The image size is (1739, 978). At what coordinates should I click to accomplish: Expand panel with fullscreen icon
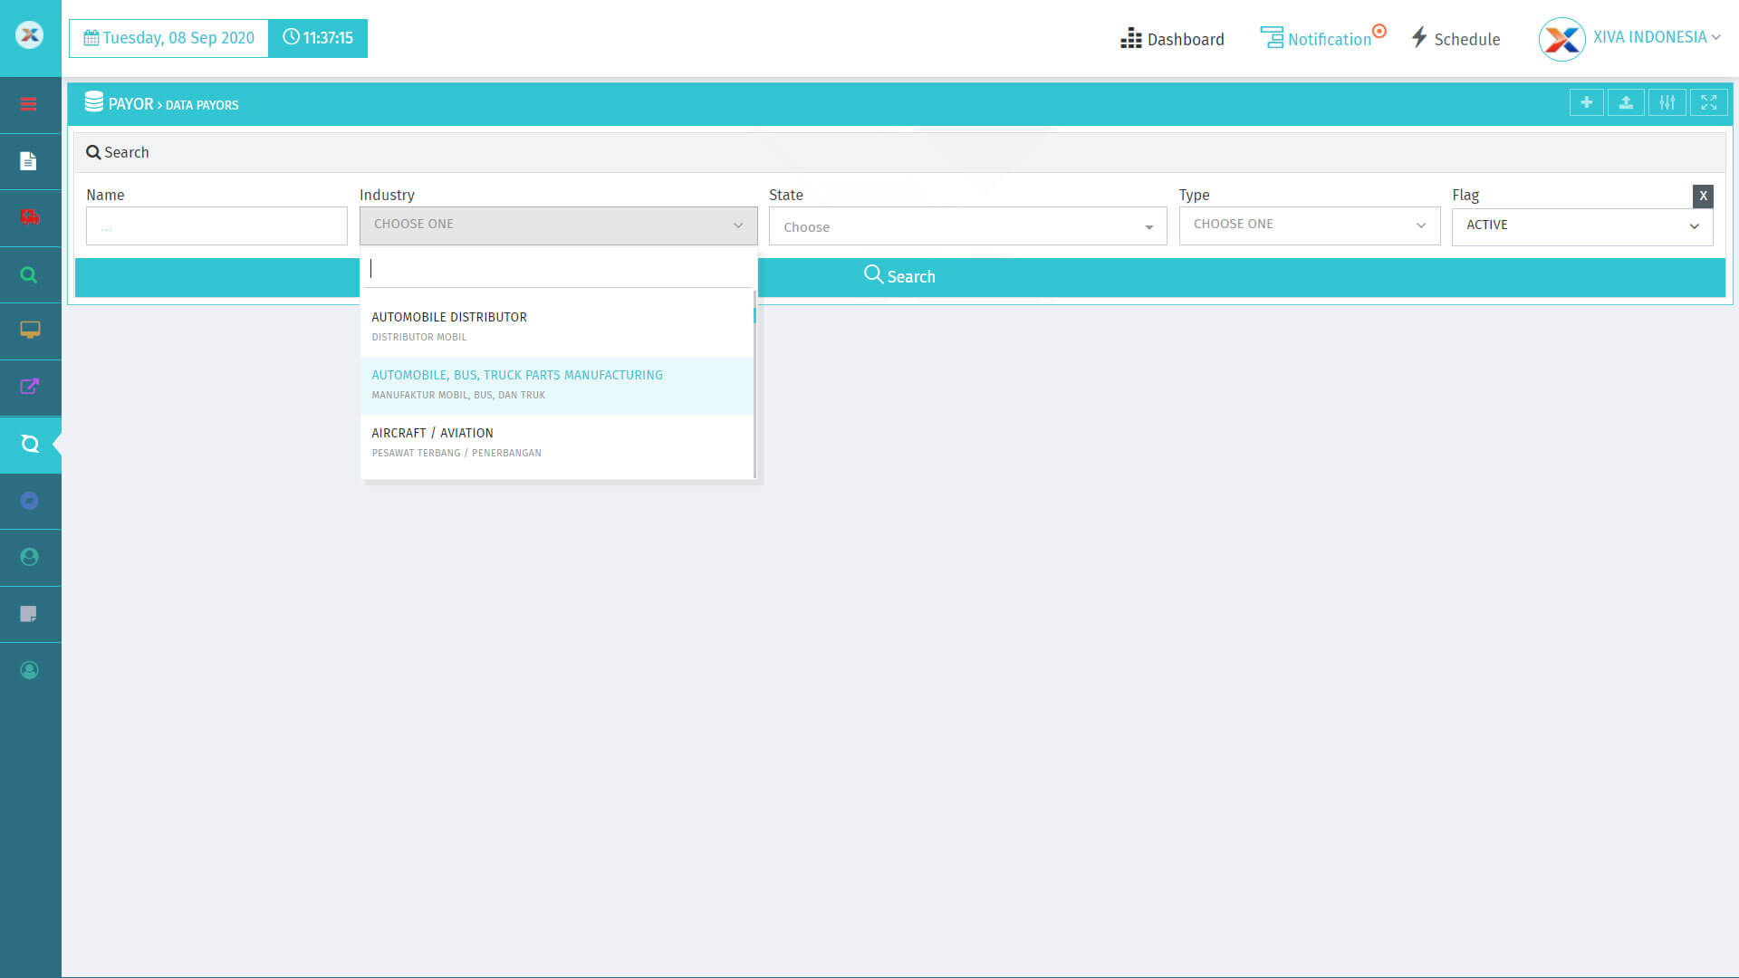[x=1709, y=102]
